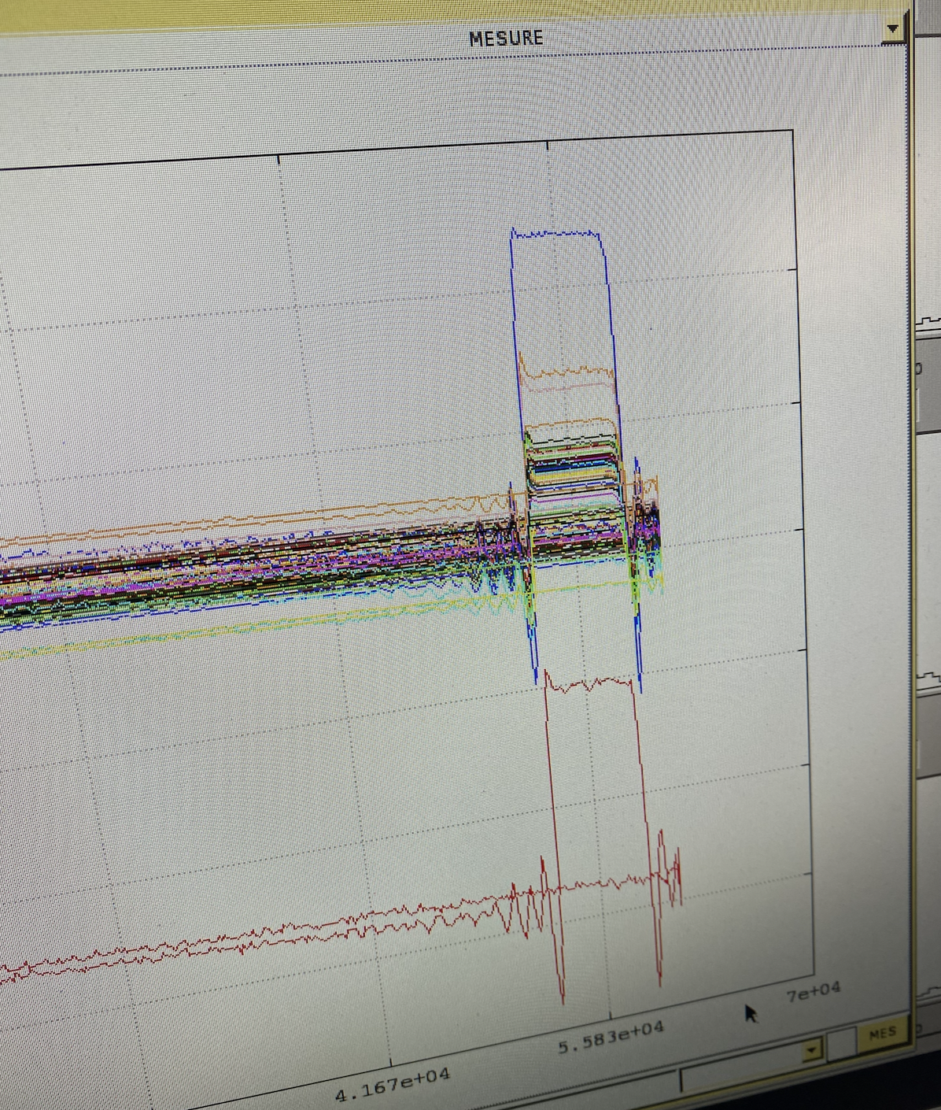Screen dimensions: 941x1110
Task: Click the small blank box beside MES
Action: 841,1044
